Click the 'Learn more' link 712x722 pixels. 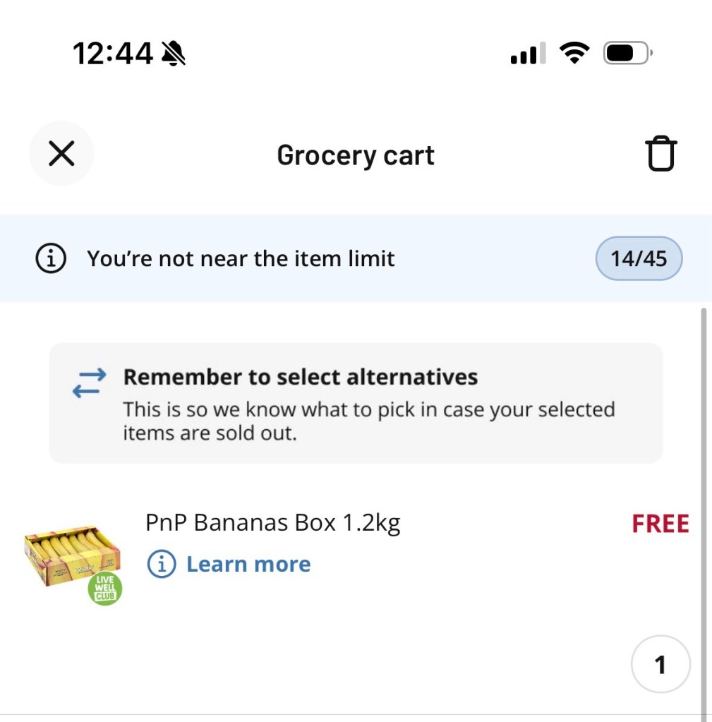point(248,564)
